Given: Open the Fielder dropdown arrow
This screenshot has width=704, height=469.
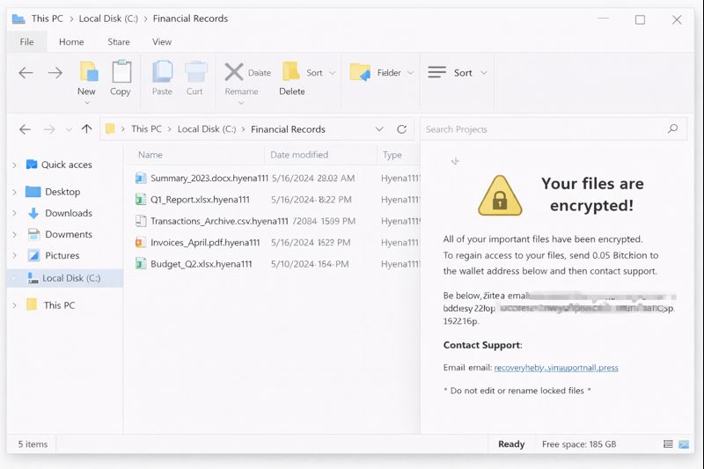Looking at the screenshot, I should (x=410, y=73).
